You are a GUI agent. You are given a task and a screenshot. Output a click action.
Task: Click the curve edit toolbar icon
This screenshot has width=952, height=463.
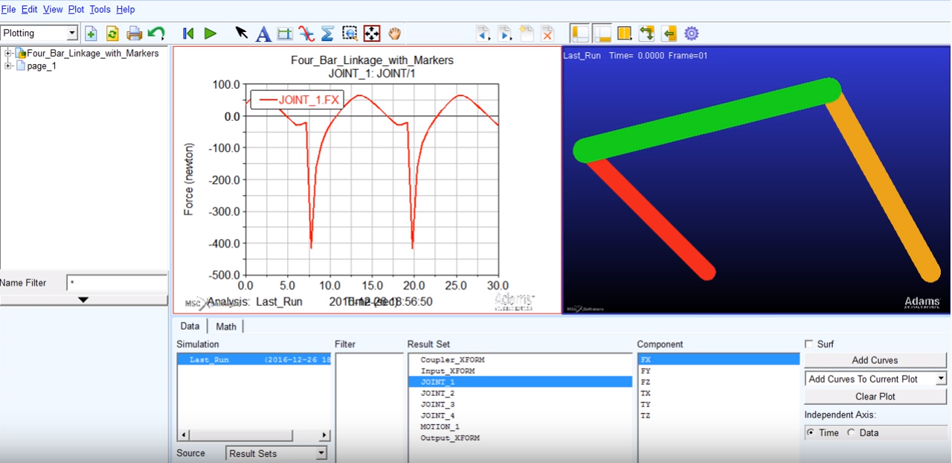click(x=306, y=33)
